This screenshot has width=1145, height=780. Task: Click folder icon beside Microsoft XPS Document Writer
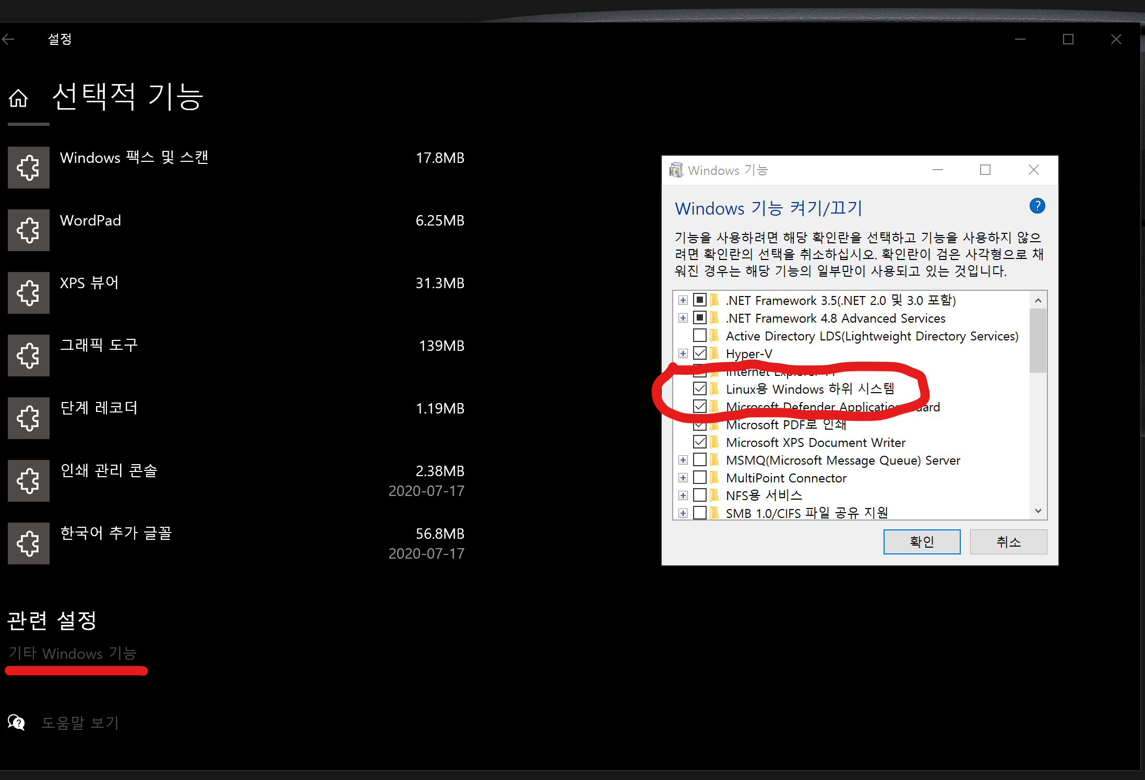tap(714, 442)
